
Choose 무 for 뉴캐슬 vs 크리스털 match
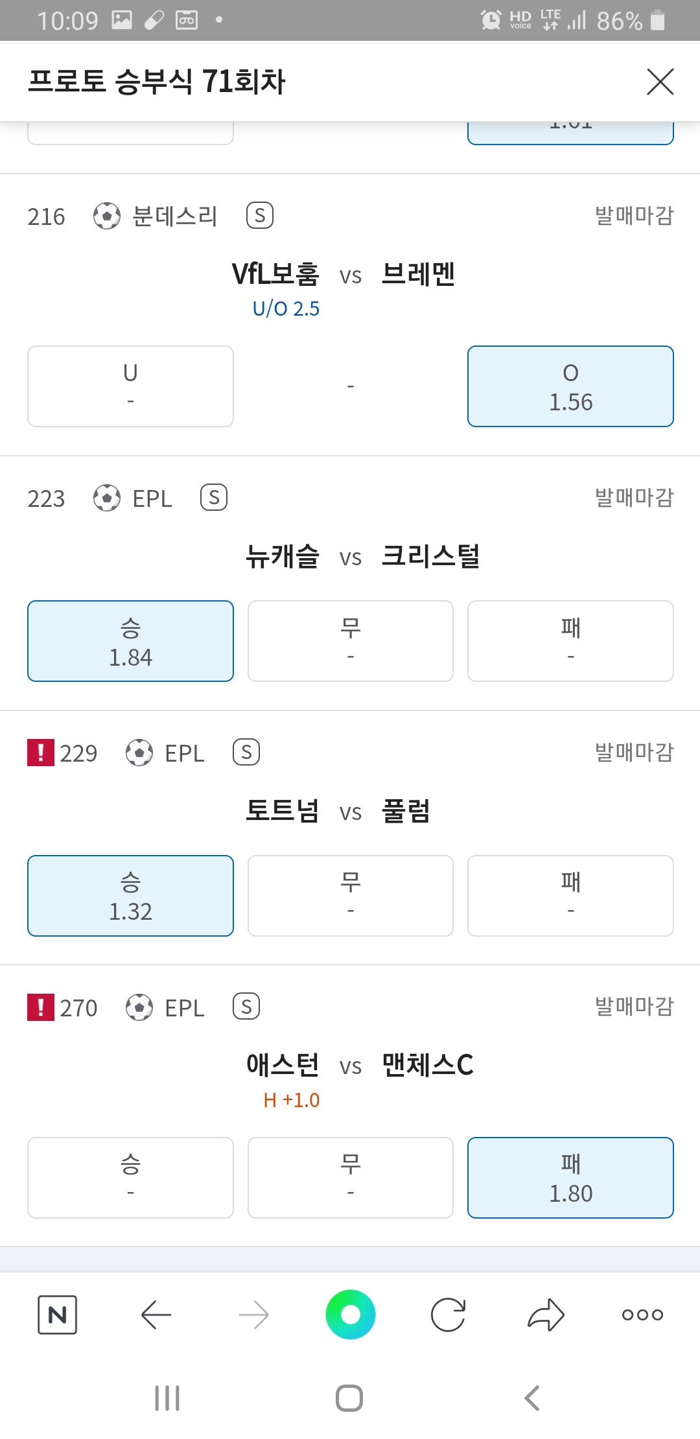click(351, 641)
